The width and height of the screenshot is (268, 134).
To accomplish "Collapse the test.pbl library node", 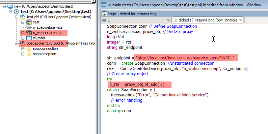I will [x=16, y=17].
